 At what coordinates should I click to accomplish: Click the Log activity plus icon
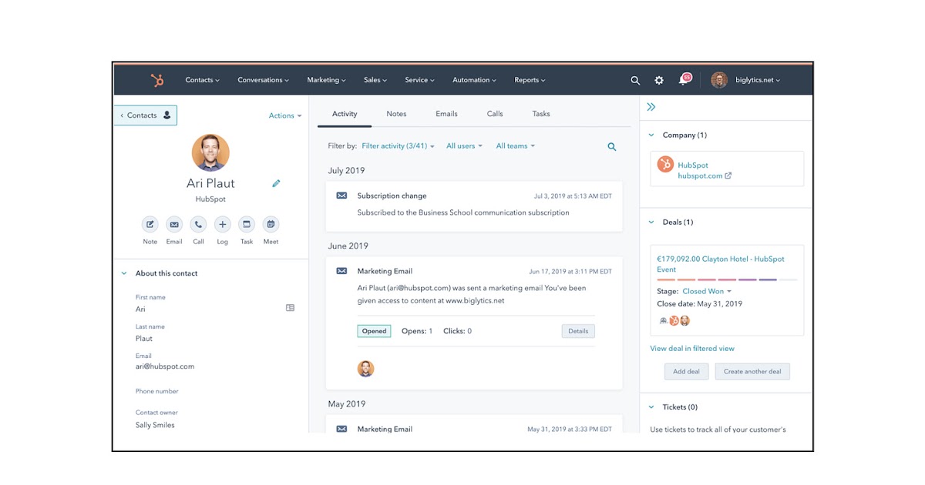click(x=222, y=224)
